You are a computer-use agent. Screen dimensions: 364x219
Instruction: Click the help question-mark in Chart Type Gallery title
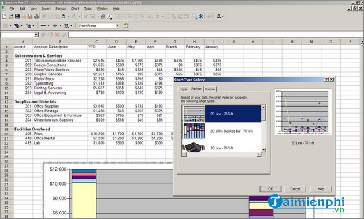pyautogui.click(x=326, y=80)
